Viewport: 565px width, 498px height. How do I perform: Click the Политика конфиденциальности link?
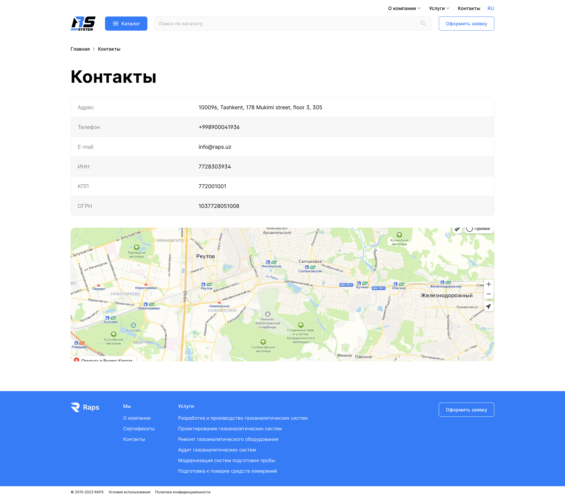(182, 492)
